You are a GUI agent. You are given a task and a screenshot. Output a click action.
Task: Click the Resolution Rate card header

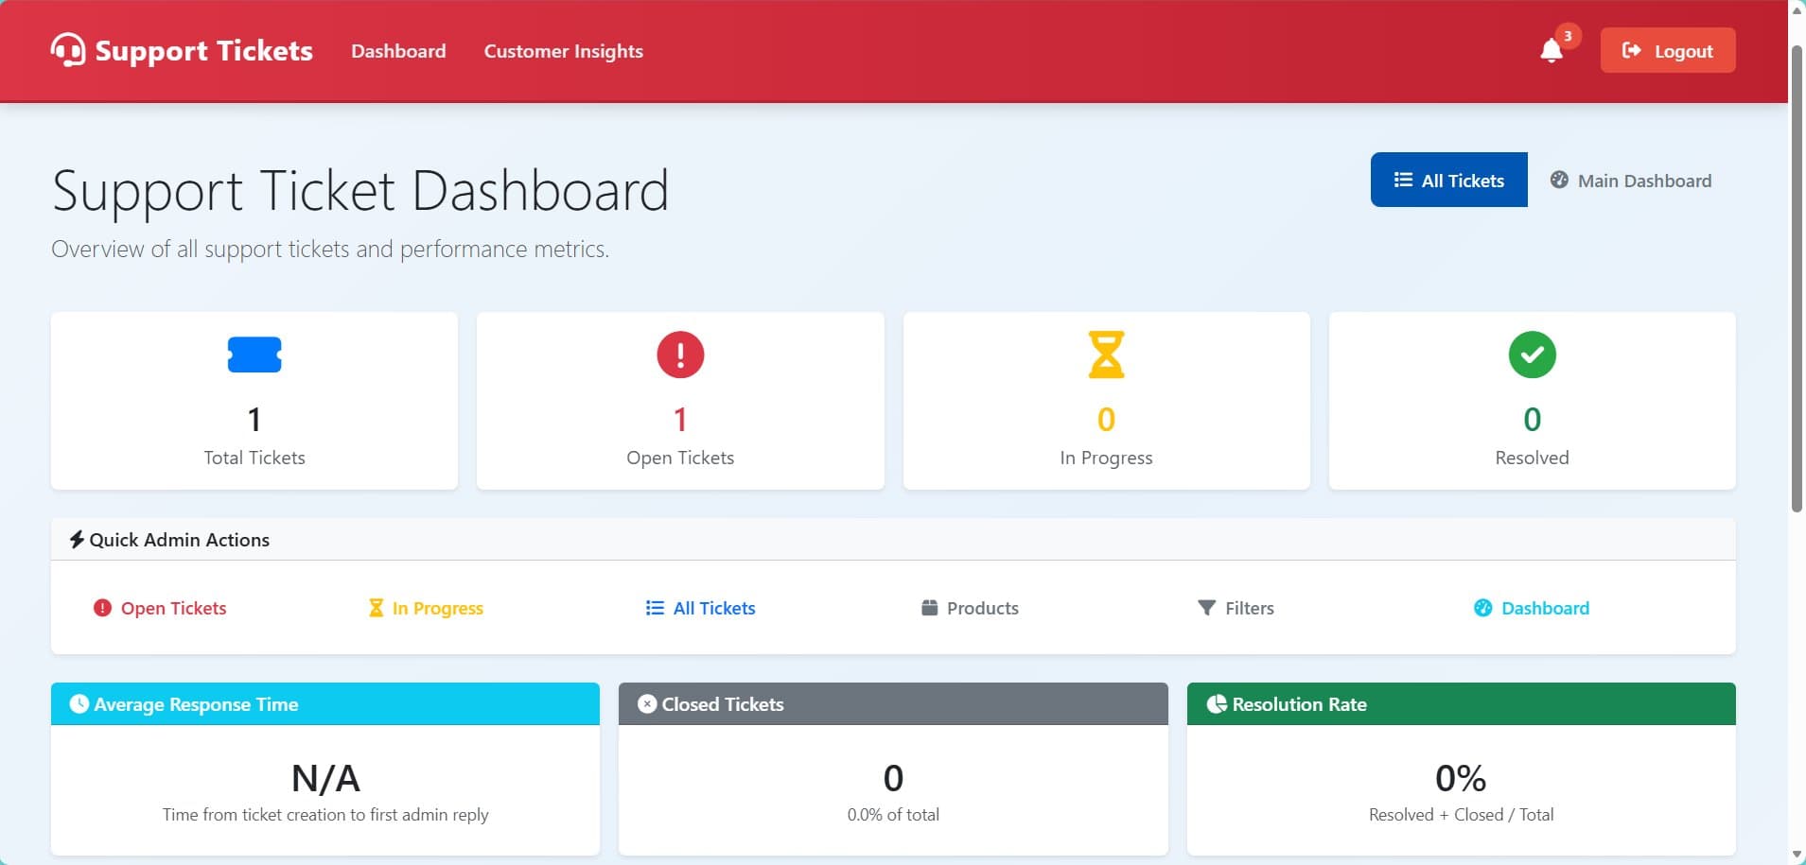[1461, 703]
